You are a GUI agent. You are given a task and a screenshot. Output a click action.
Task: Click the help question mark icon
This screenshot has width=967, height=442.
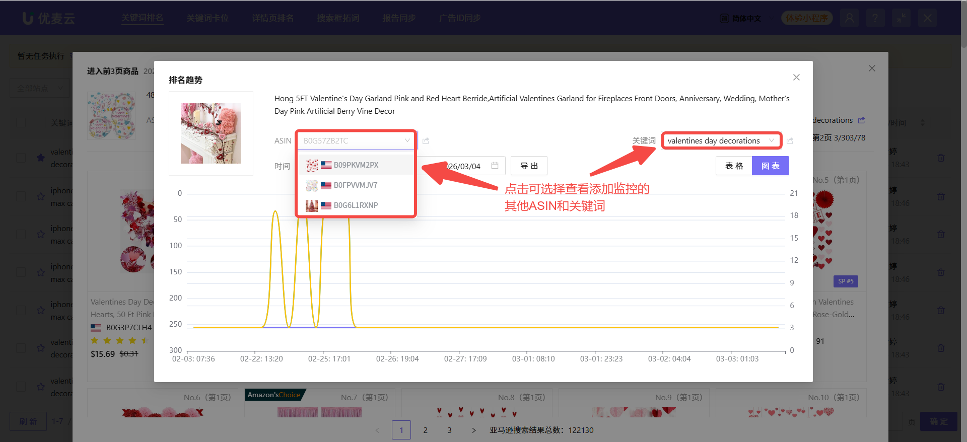pyautogui.click(x=875, y=18)
